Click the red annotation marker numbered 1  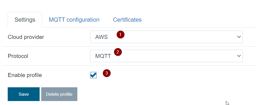pos(120,34)
